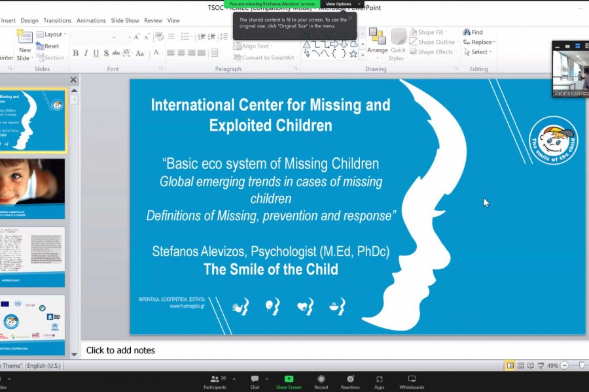This screenshot has height=392, width=589.
Task: Open the View ribbon tab
Action: (x=173, y=21)
